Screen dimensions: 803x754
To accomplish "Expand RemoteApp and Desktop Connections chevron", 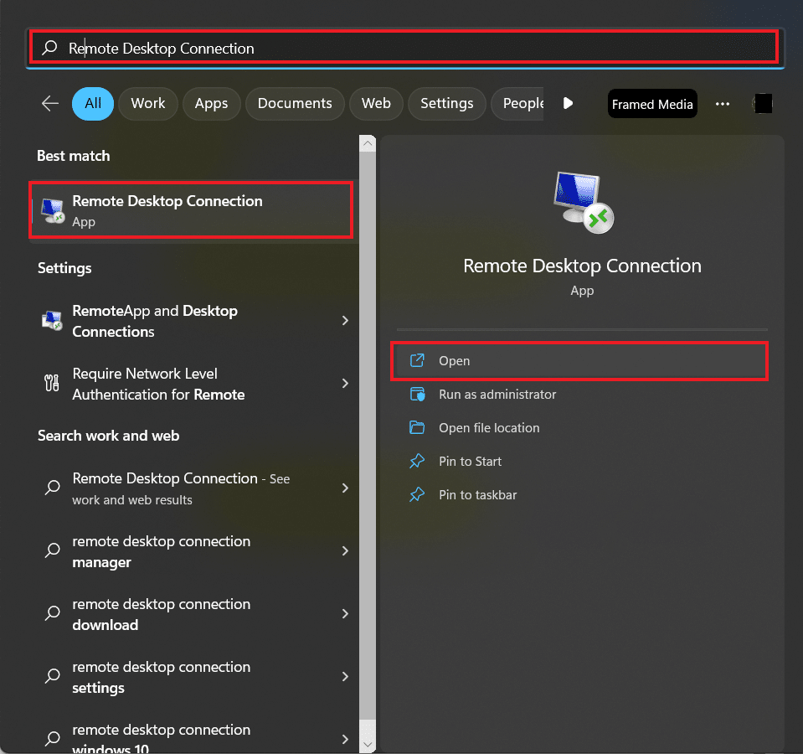I will point(345,321).
